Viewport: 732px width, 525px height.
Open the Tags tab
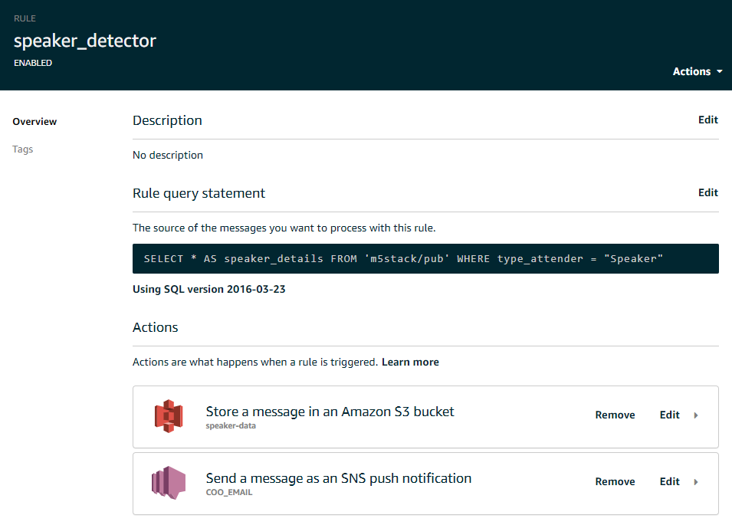(23, 149)
